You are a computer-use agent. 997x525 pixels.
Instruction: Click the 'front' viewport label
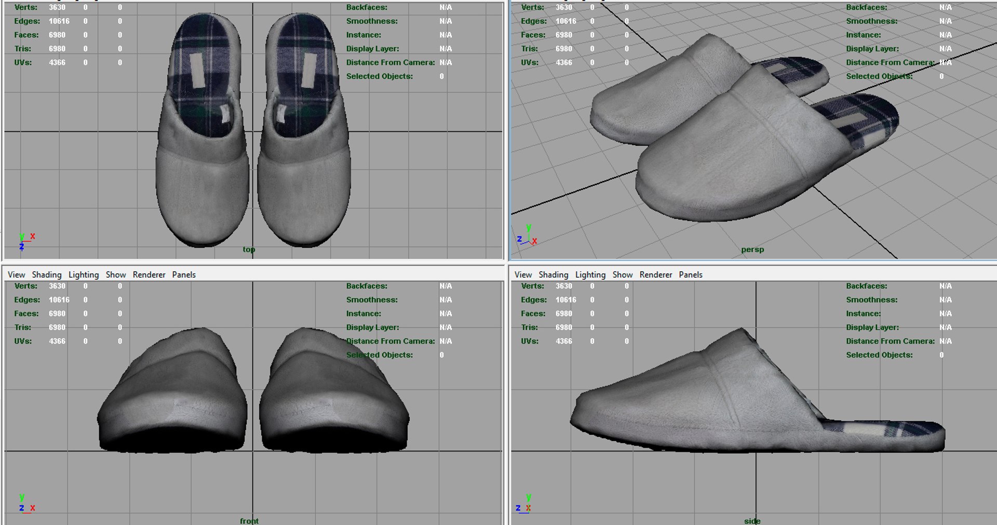[x=249, y=520]
